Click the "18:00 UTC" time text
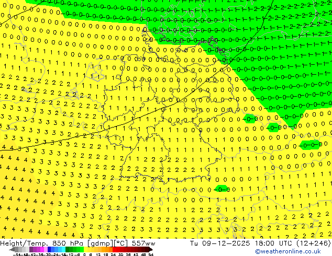Screen dimensions: 332x256 [x=274, y=243]
